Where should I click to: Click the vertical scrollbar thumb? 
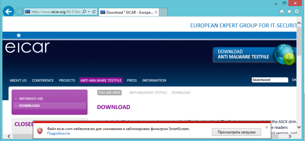(300, 41)
